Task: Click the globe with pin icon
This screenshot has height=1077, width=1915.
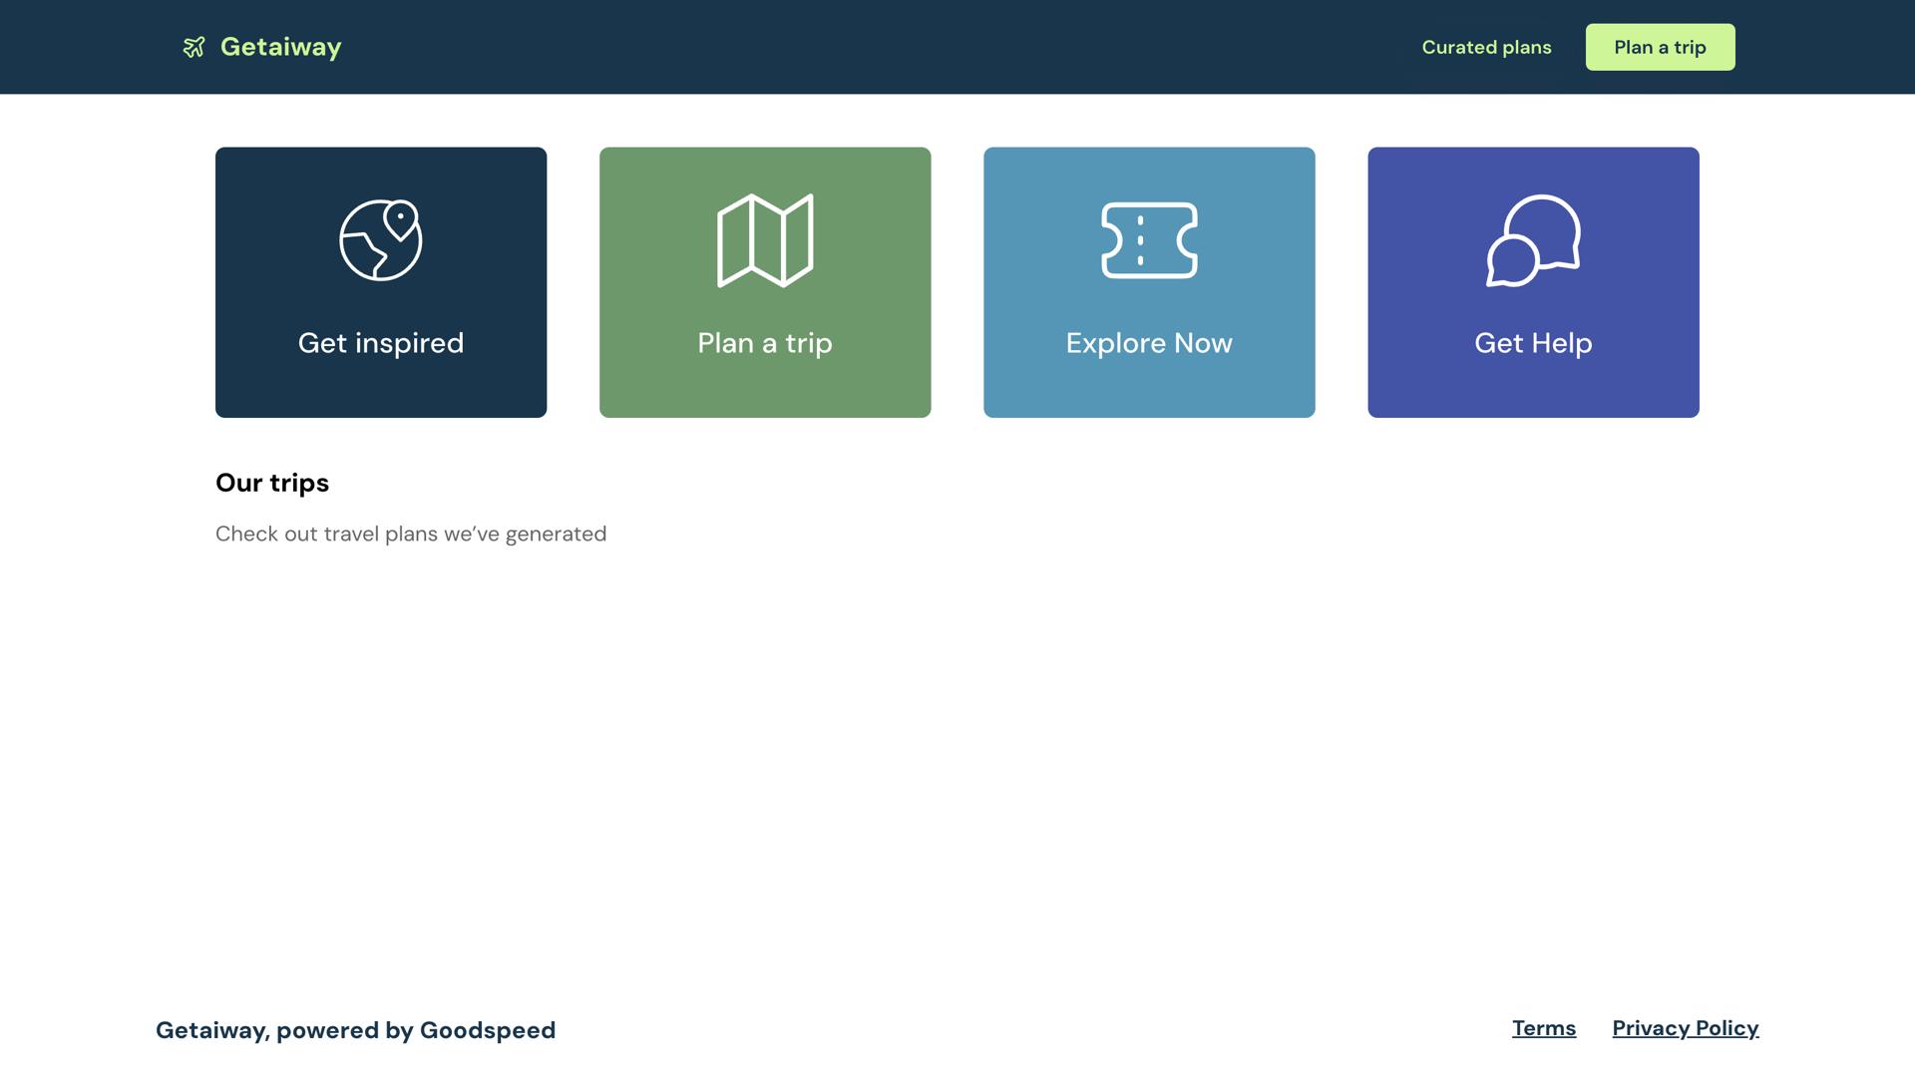Action: pos(381,240)
